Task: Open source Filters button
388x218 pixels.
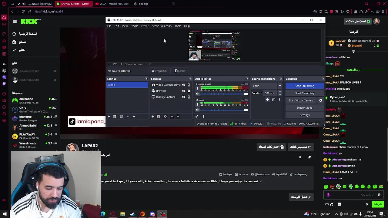Action: [180, 71]
